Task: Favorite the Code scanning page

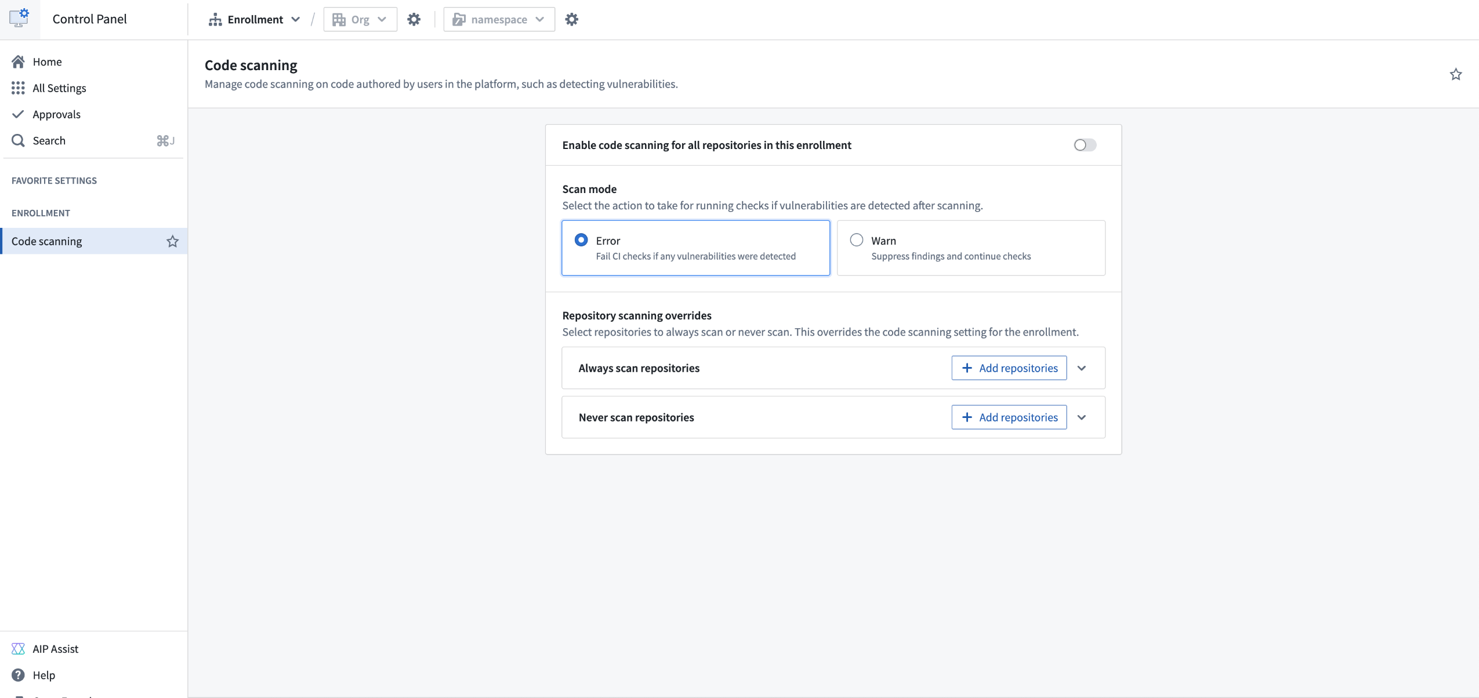Action: (x=1456, y=74)
